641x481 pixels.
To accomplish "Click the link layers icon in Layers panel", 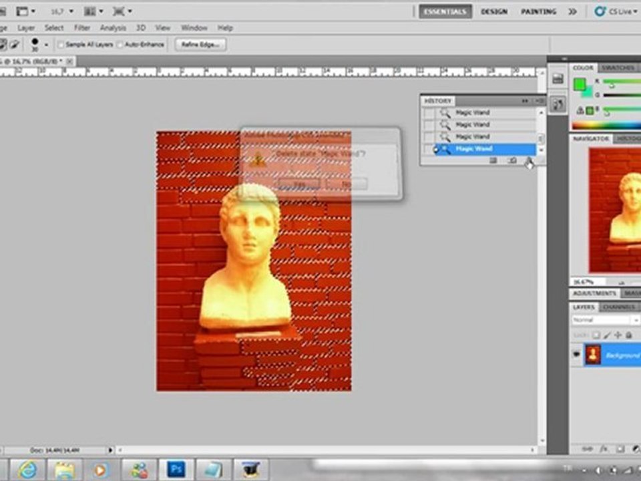I will [587, 449].
